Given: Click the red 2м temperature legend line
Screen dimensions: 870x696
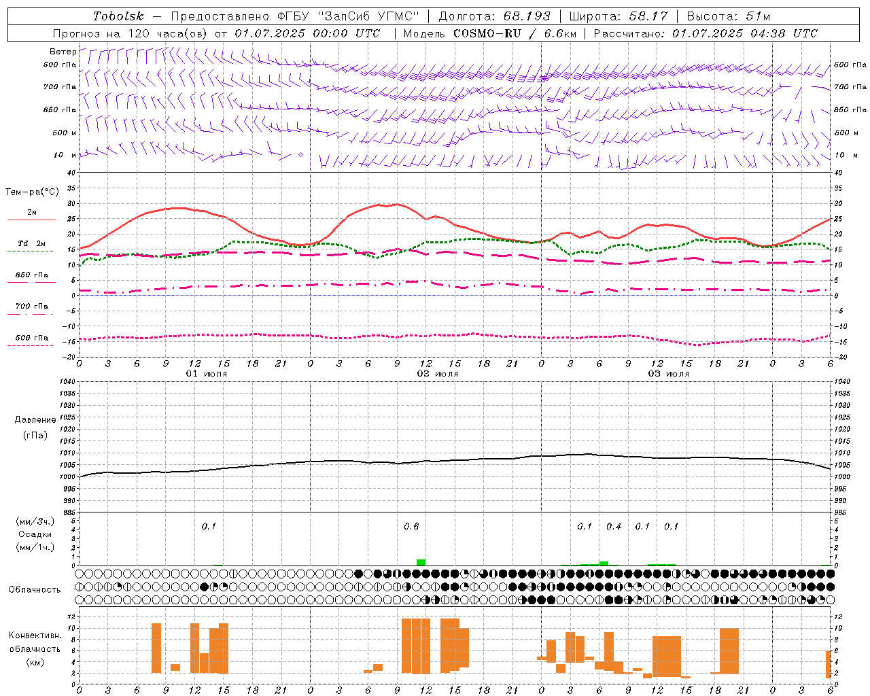Looking at the screenshot, I should [x=31, y=220].
